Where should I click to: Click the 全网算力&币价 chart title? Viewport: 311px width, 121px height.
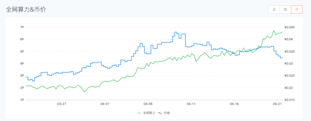26,10
